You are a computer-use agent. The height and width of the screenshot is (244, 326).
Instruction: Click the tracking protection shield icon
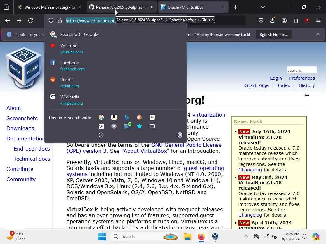pos(51,20)
